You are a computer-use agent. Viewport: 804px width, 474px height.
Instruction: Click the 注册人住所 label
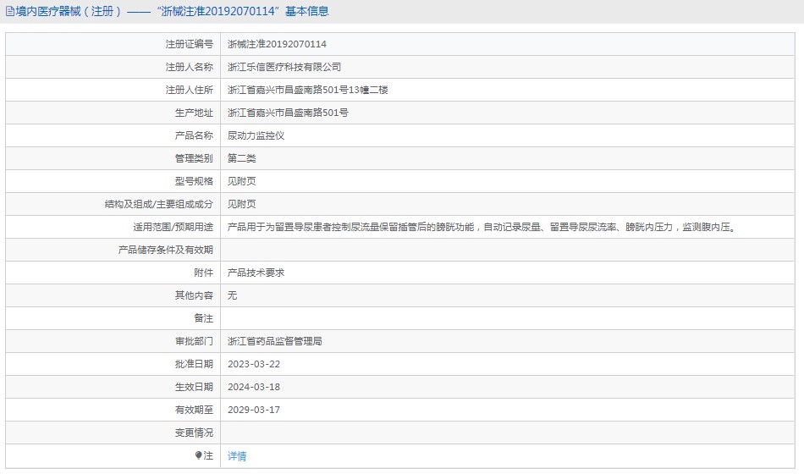190,90
